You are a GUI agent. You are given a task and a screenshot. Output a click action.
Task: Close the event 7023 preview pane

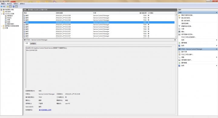click(175, 40)
